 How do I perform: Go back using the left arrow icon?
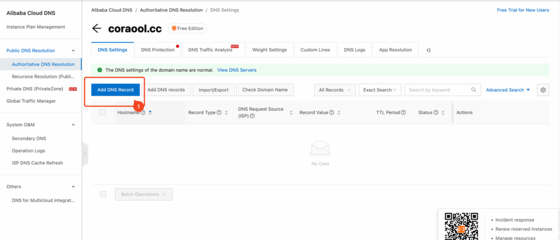[x=96, y=28]
